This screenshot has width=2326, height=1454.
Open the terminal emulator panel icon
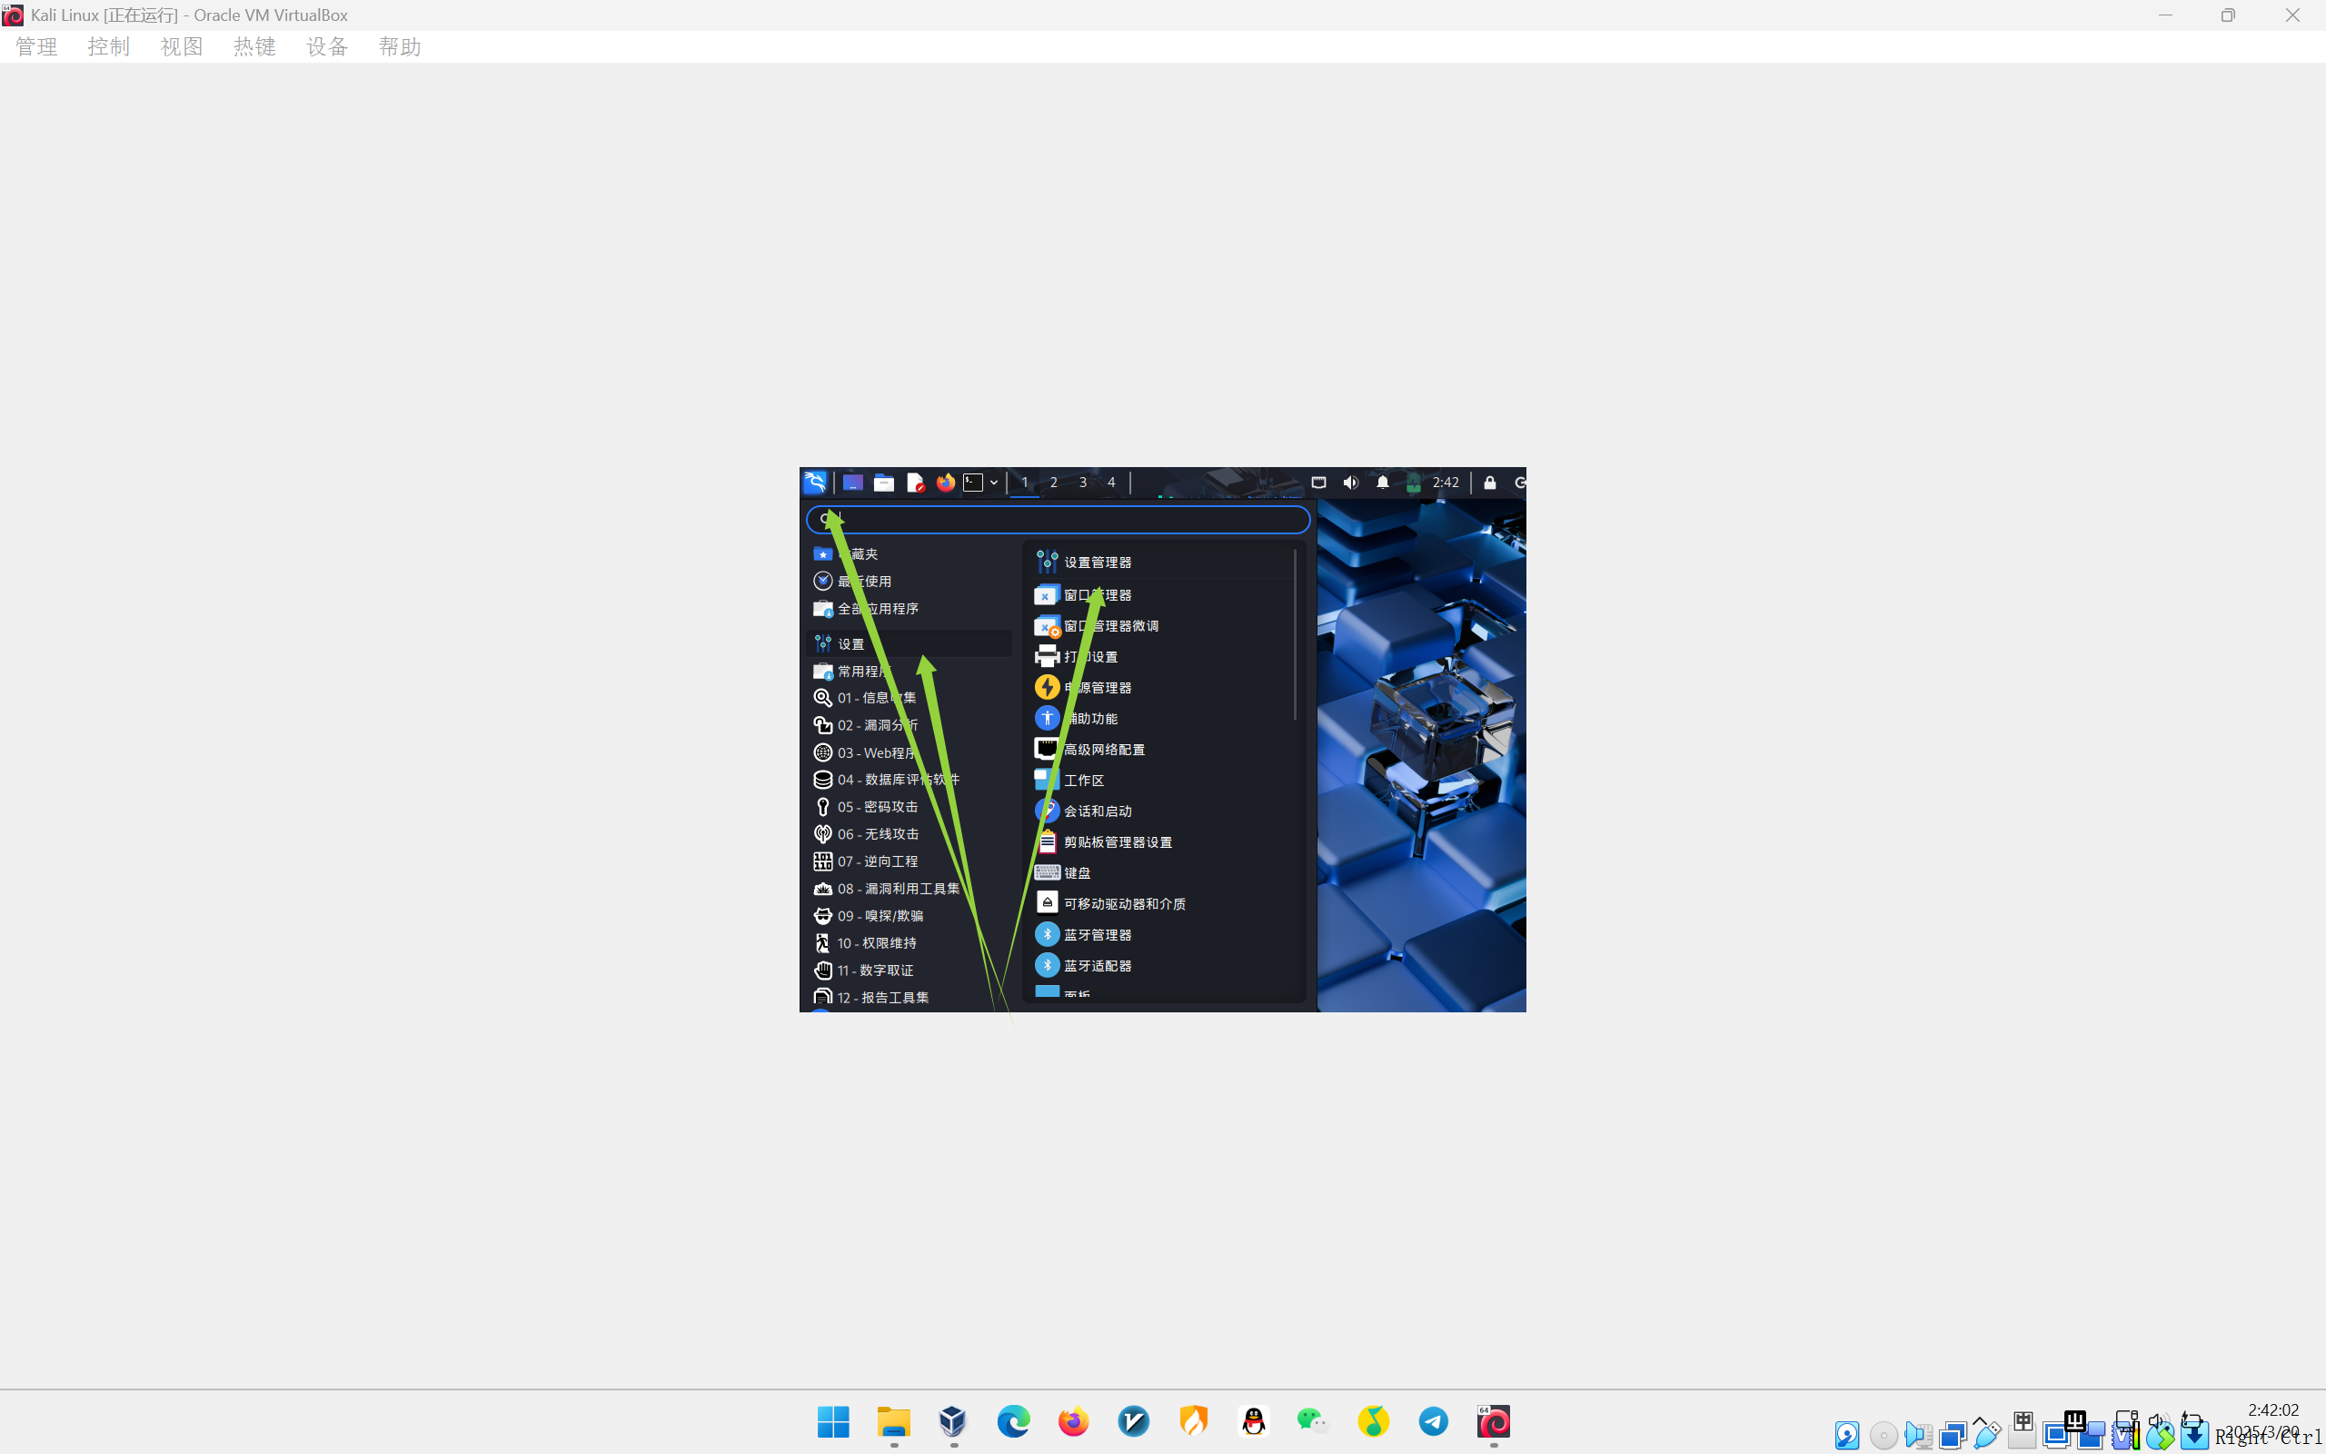[973, 482]
